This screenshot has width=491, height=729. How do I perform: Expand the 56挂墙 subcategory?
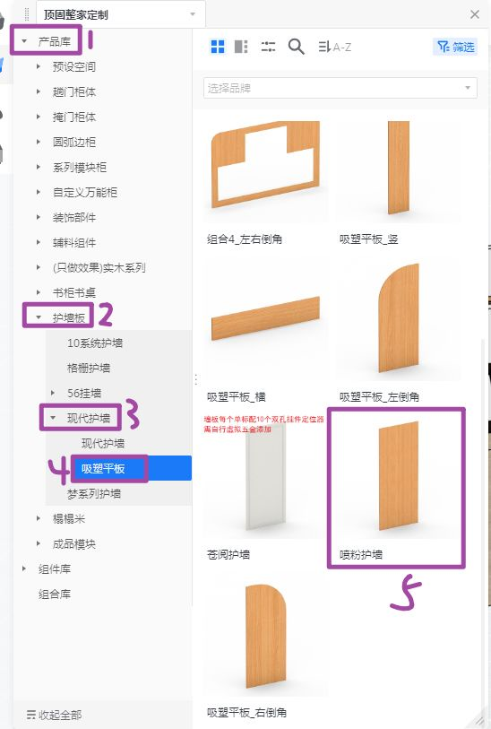(53, 393)
